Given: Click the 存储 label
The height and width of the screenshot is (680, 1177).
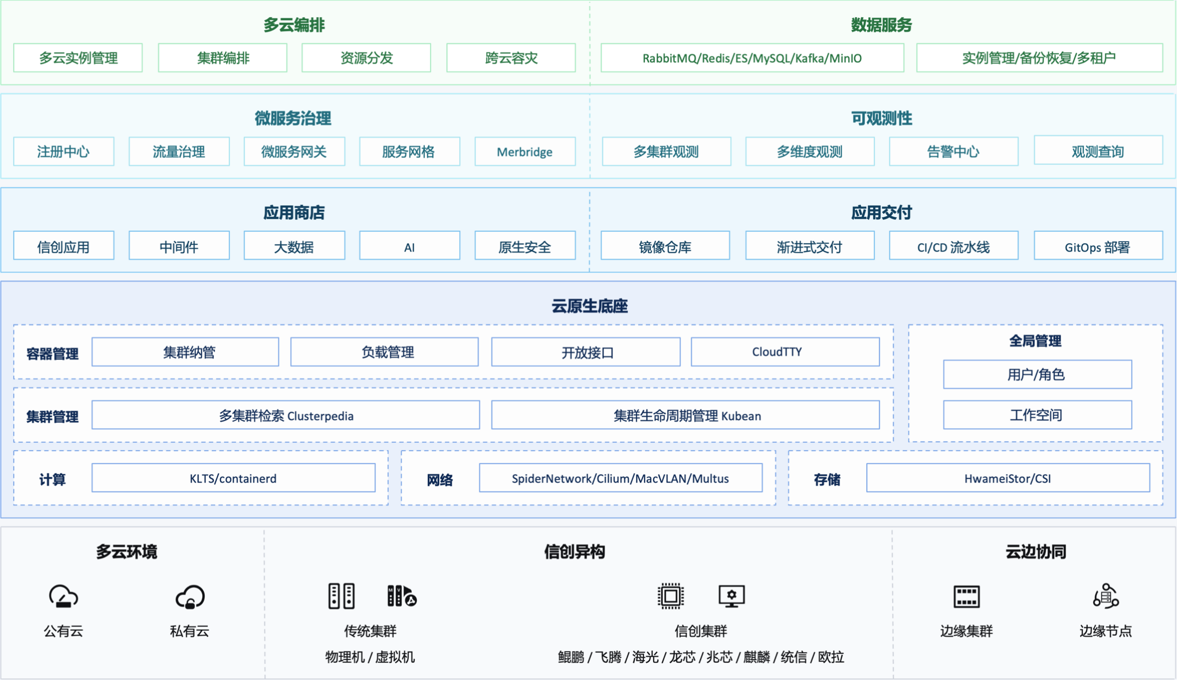Looking at the screenshot, I should (827, 479).
